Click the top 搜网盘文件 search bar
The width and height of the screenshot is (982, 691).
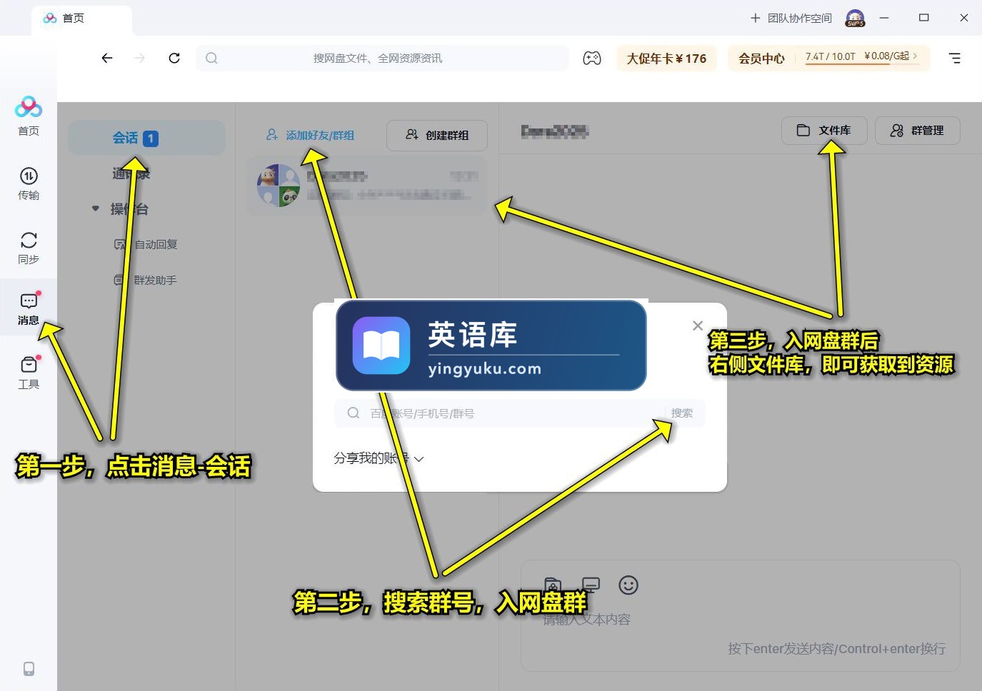point(383,58)
